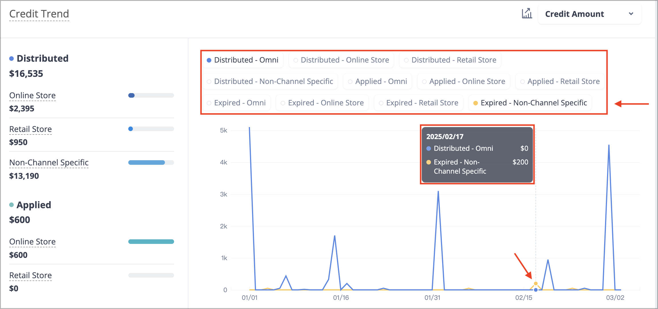The image size is (658, 309).
Task: Enable the Distributed - Online Store series
Action: point(341,60)
